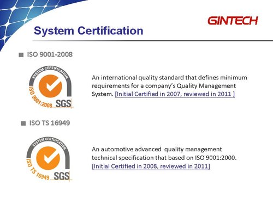This screenshot has height=204, width=273.
Task: Click the 'requirements for a company's Quality Management' line
Action: click(x=164, y=86)
